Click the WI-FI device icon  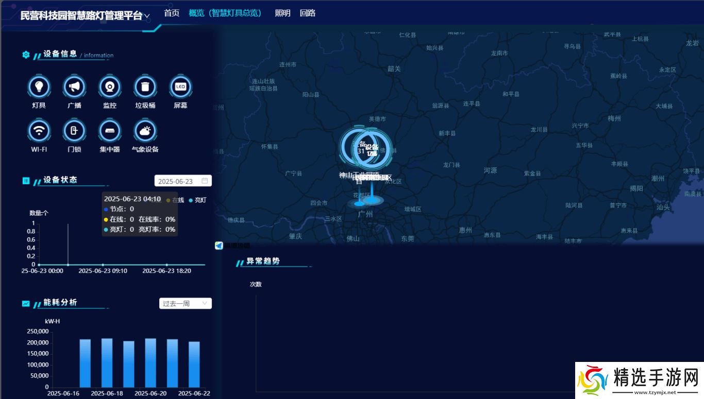pos(39,131)
